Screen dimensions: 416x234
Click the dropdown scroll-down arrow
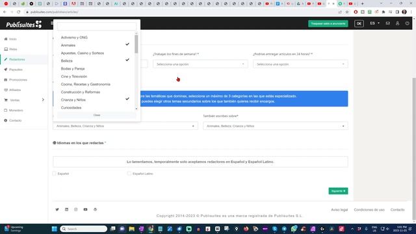click(136, 109)
